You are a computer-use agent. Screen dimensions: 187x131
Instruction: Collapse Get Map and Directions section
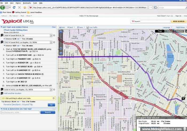click(x=1, y=27)
